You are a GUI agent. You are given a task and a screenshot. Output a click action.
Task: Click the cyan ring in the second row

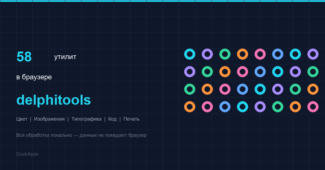278,72
